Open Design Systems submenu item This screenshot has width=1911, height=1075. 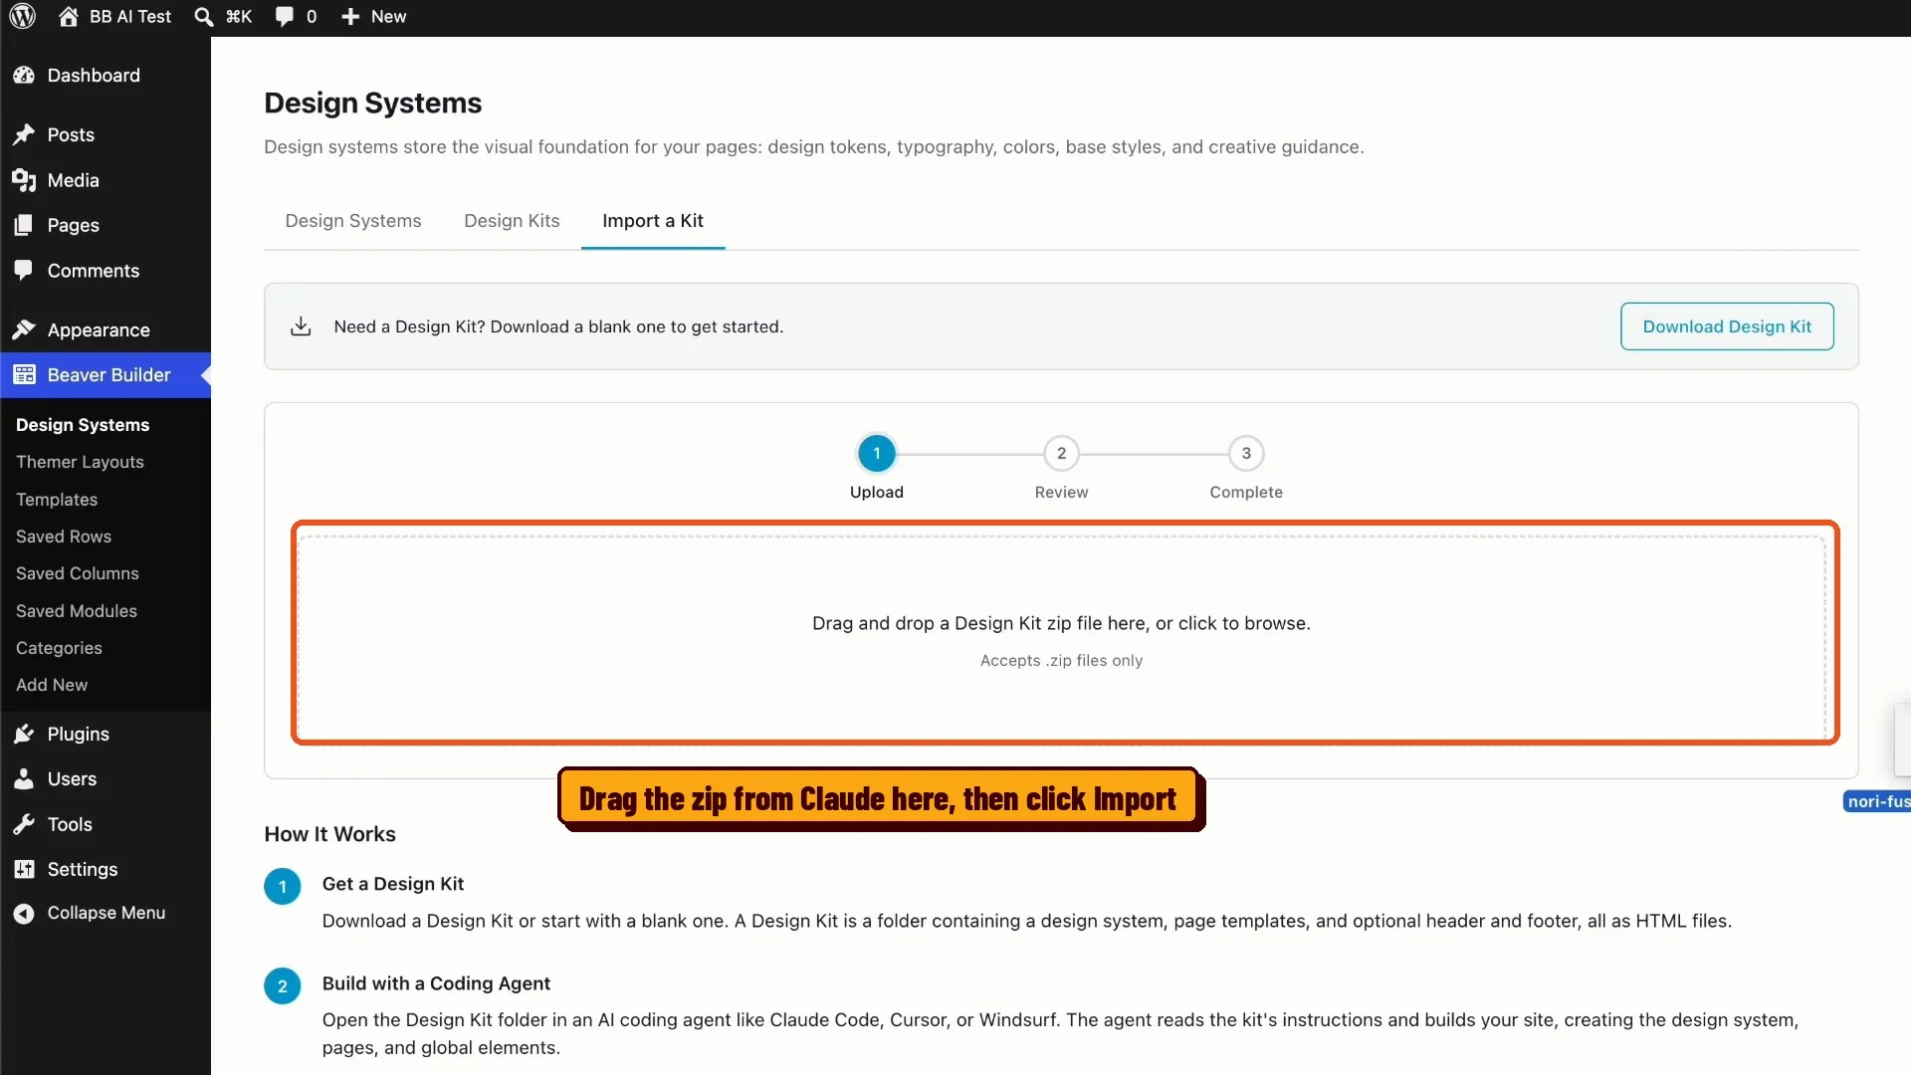[x=83, y=425]
